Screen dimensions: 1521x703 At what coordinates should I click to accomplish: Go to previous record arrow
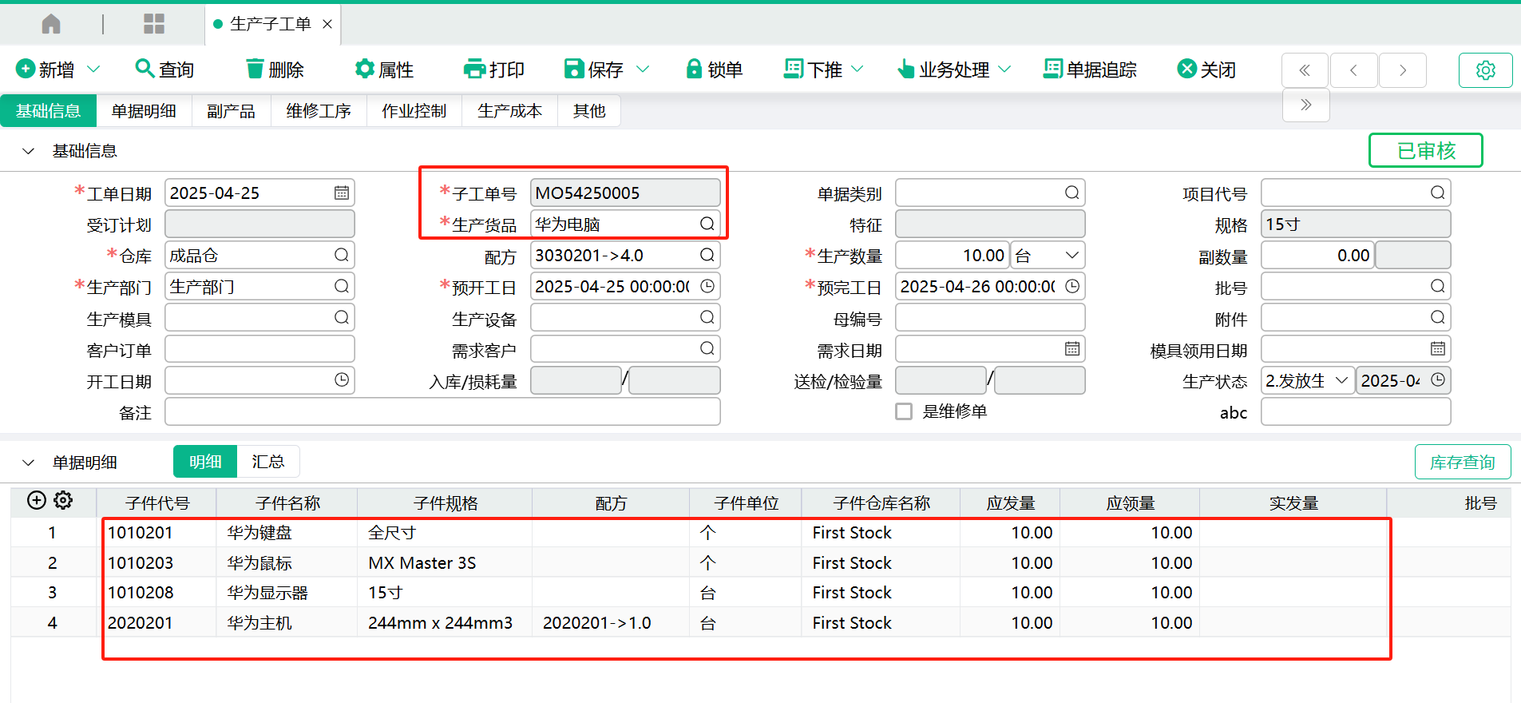tap(1353, 70)
